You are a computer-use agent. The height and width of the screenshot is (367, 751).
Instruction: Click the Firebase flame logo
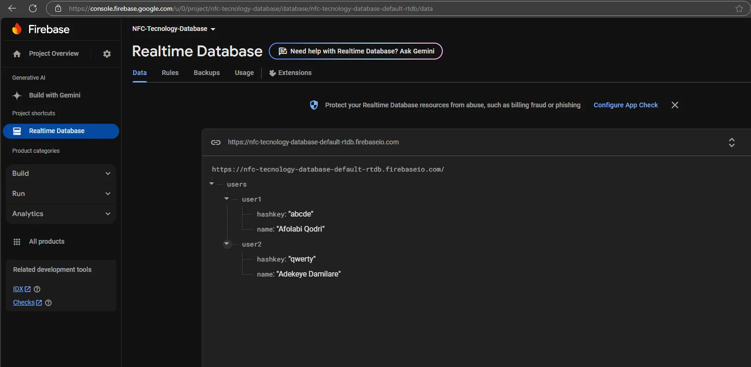click(17, 29)
